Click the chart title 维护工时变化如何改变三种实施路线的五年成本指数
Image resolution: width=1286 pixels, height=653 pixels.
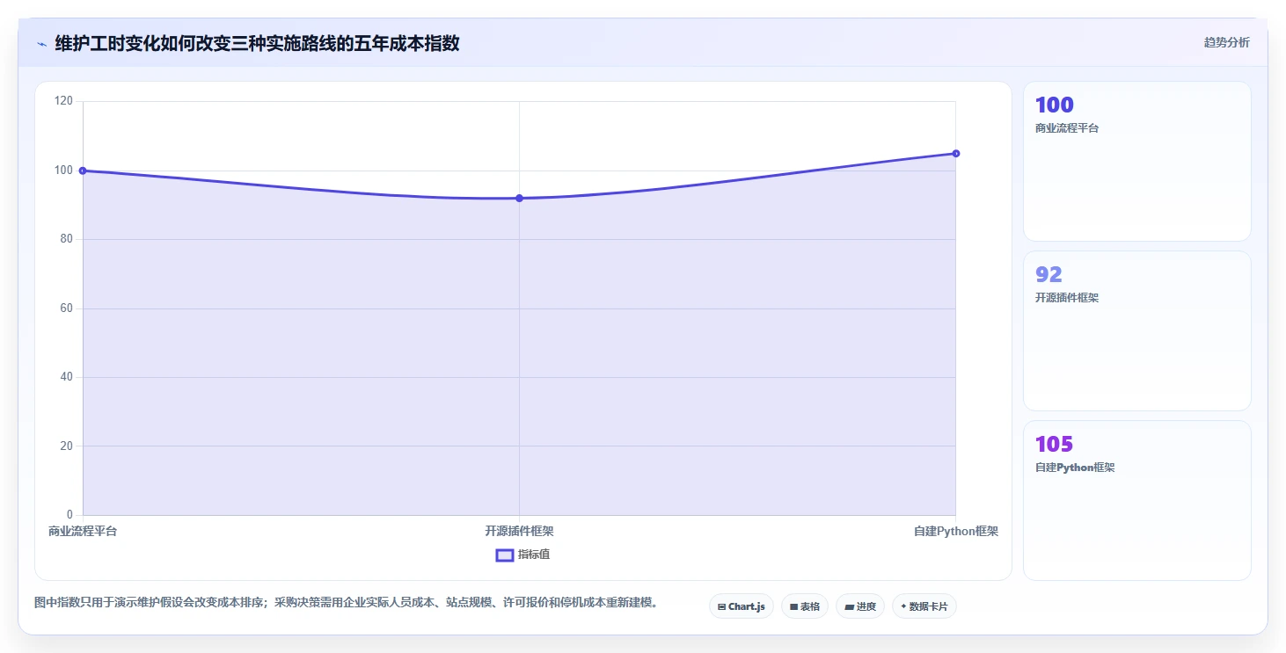click(257, 43)
